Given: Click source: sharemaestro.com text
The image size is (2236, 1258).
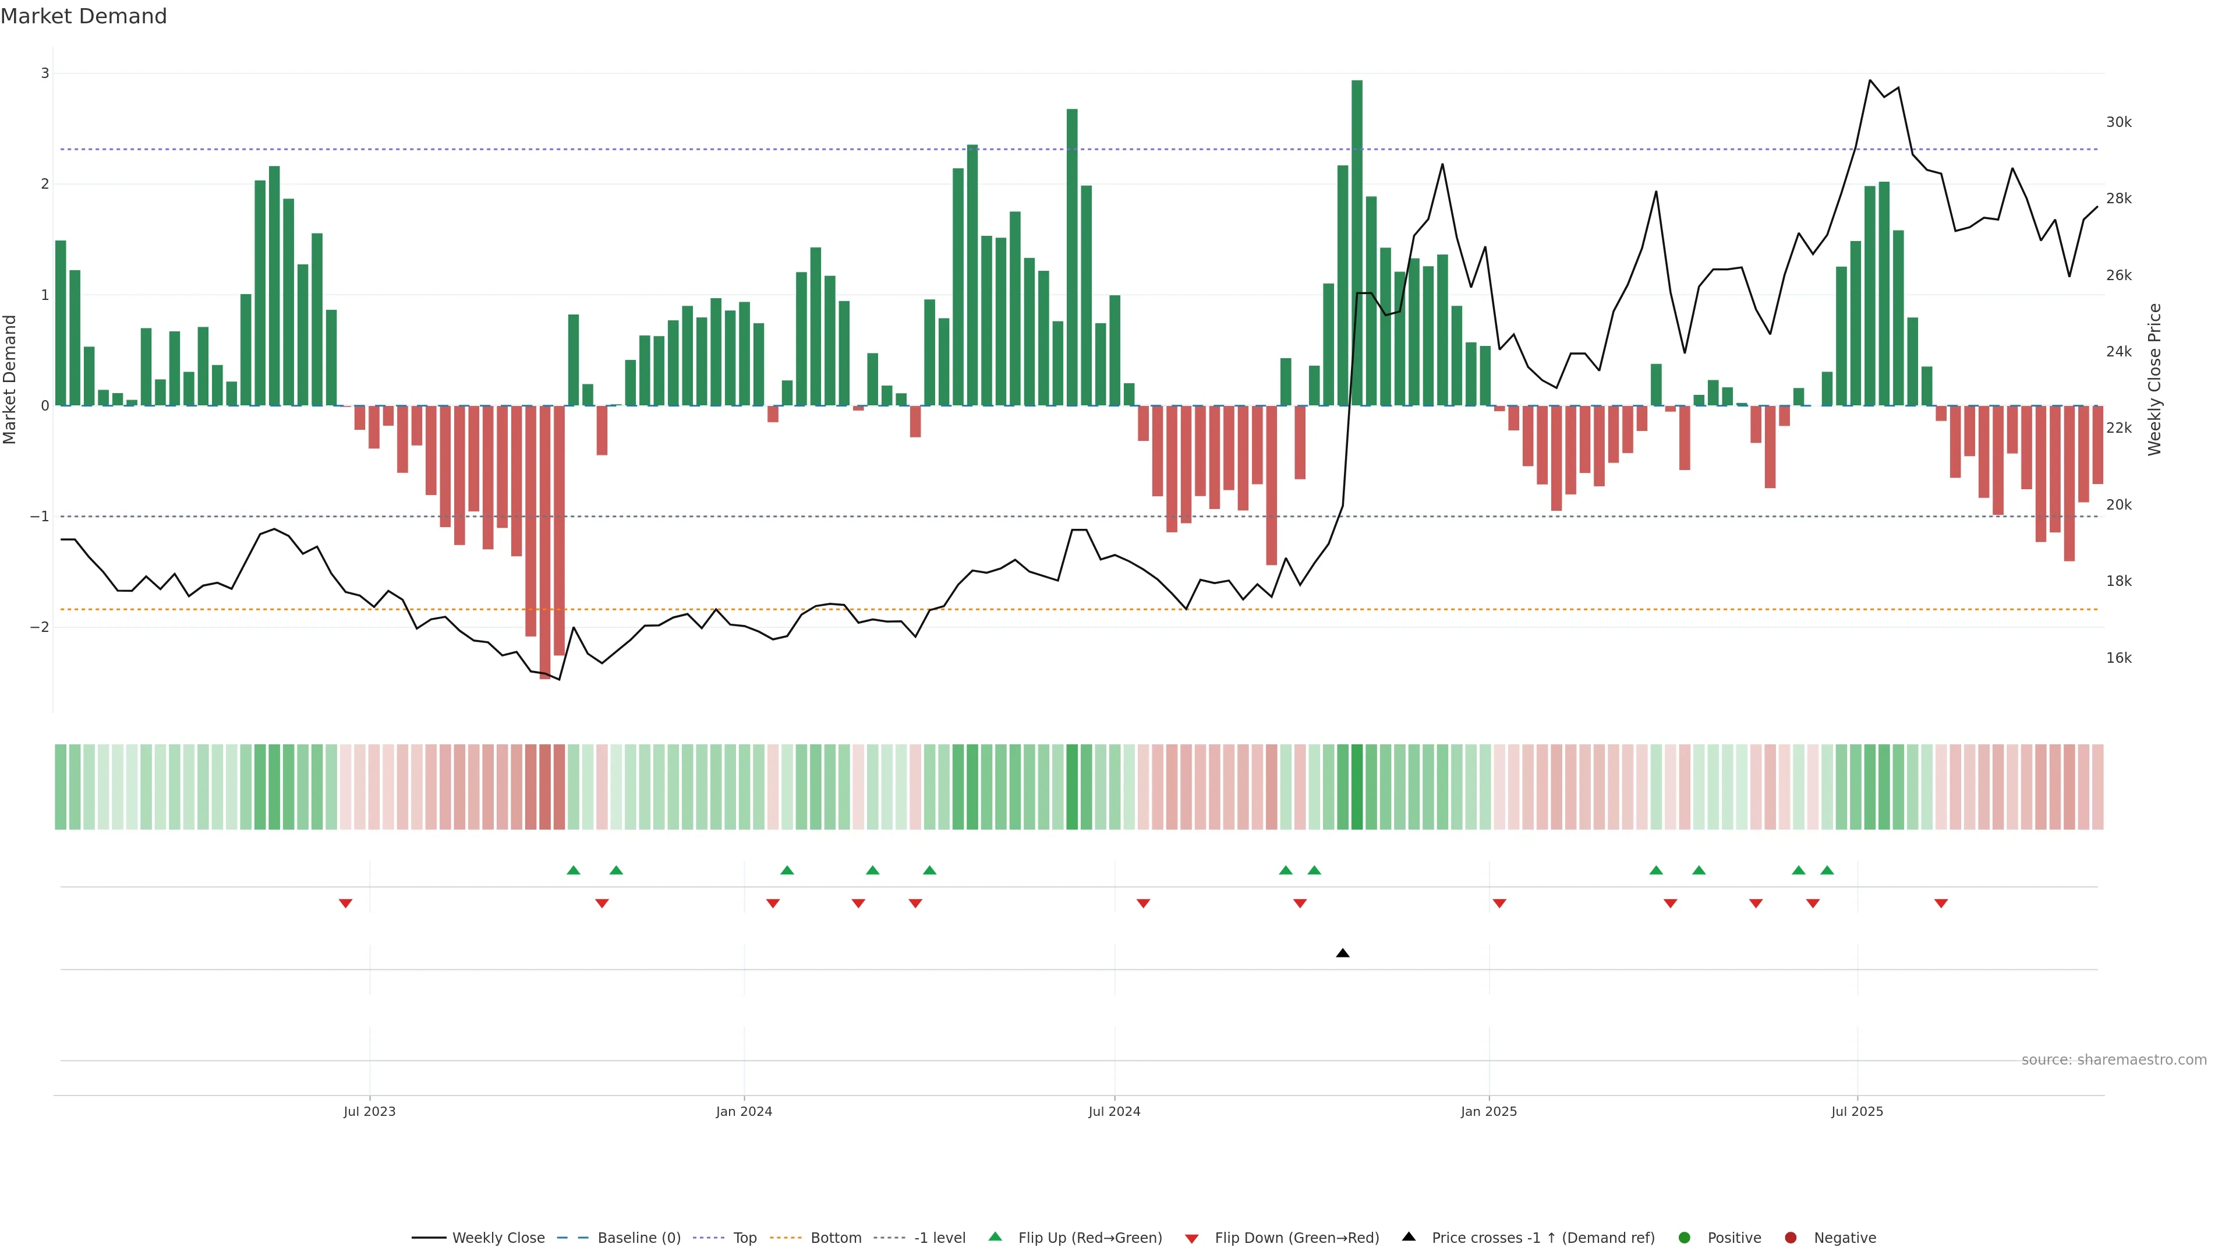Looking at the screenshot, I should (x=2114, y=1060).
